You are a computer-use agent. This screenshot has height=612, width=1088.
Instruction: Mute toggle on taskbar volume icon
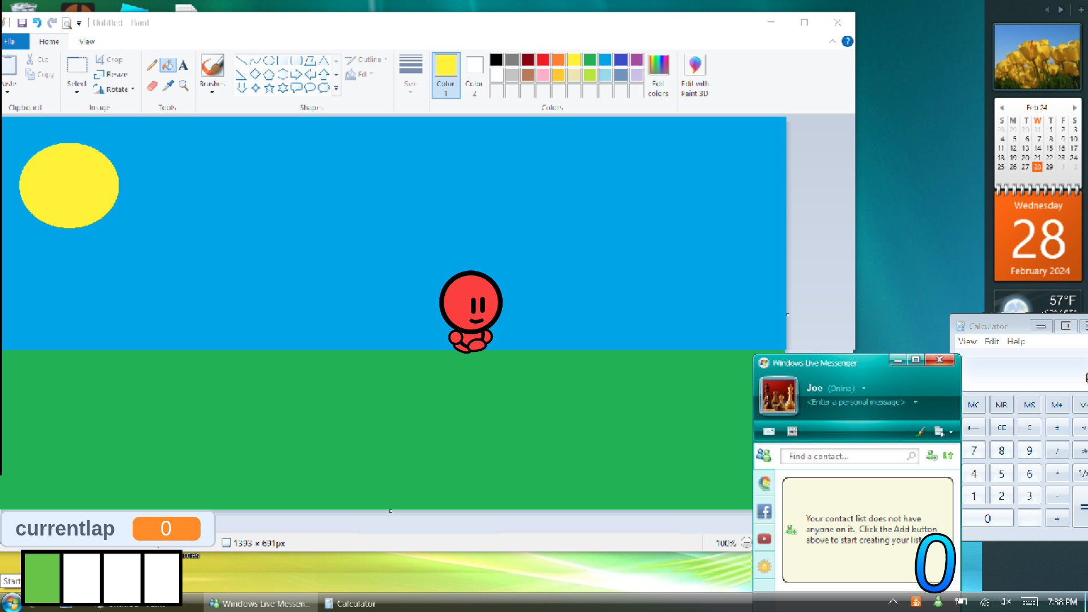coord(1005,602)
